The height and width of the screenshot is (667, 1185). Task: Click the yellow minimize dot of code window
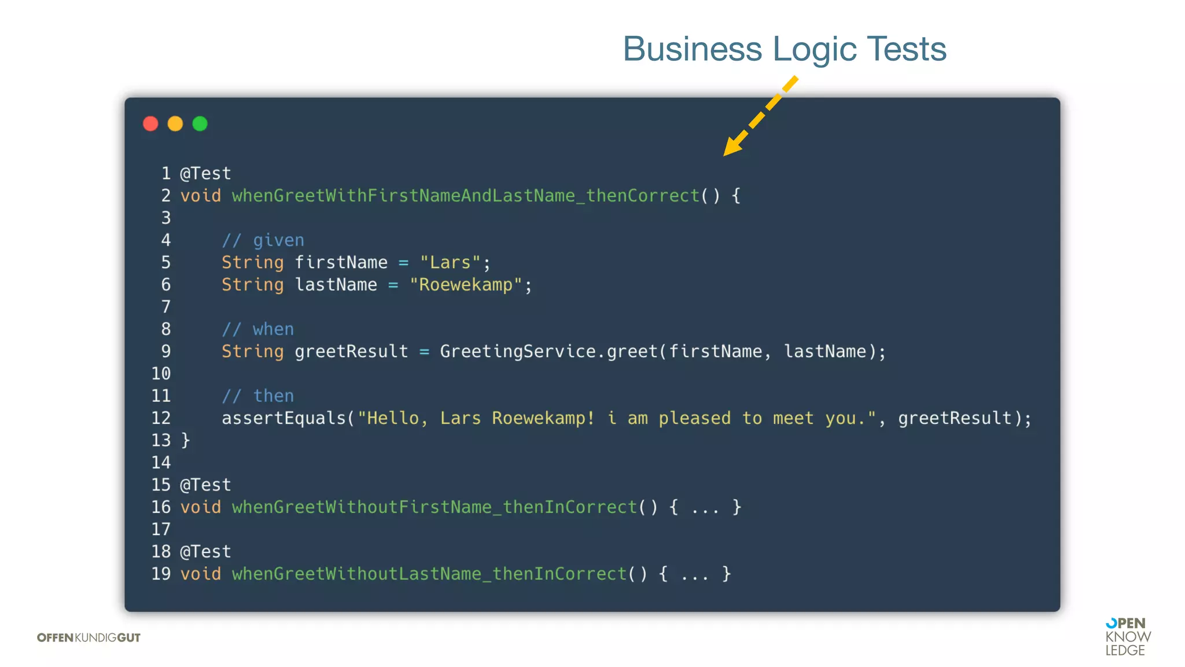(x=175, y=124)
